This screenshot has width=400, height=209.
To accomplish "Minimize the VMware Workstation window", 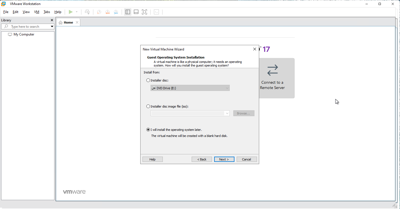I will tap(367, 4).
